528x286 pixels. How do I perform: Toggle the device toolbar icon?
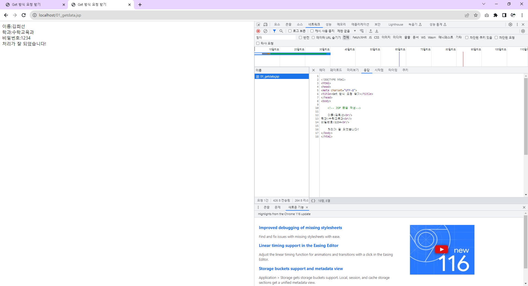(x=265, y=24)
